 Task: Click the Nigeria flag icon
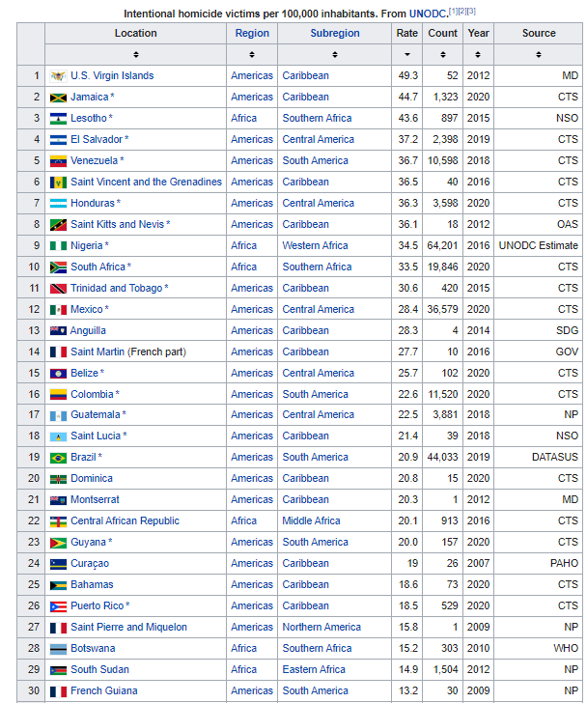point(58,246)
